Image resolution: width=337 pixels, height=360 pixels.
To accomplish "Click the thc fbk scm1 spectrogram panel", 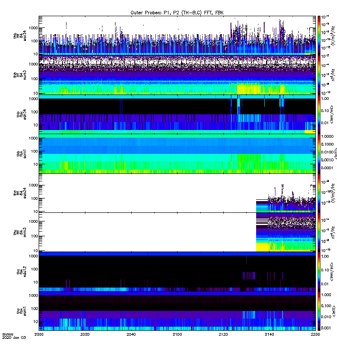I will click(177, 311).
